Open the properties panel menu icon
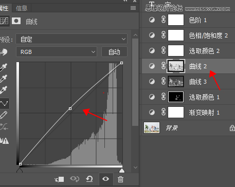The image size is (235, 187). [133, 8]
